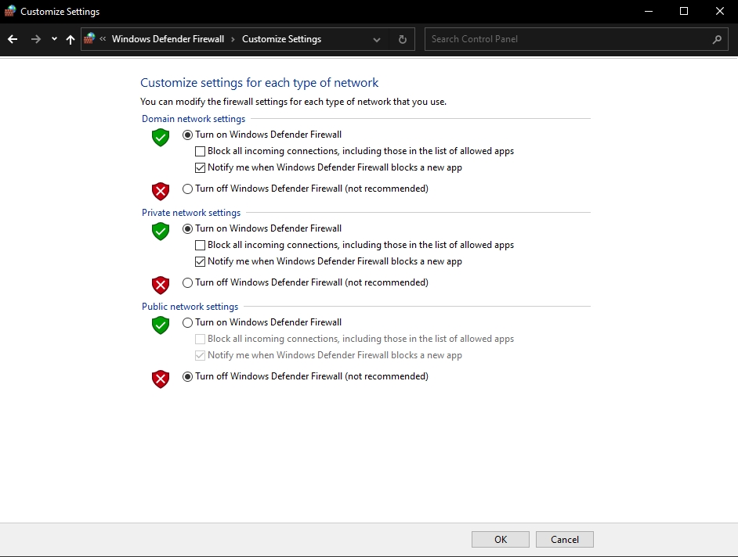Go to Windows Defender Firewall breadcrumb
Viewport: 738px width, 557px height.
pyautogui.click(x=168, y=39)
